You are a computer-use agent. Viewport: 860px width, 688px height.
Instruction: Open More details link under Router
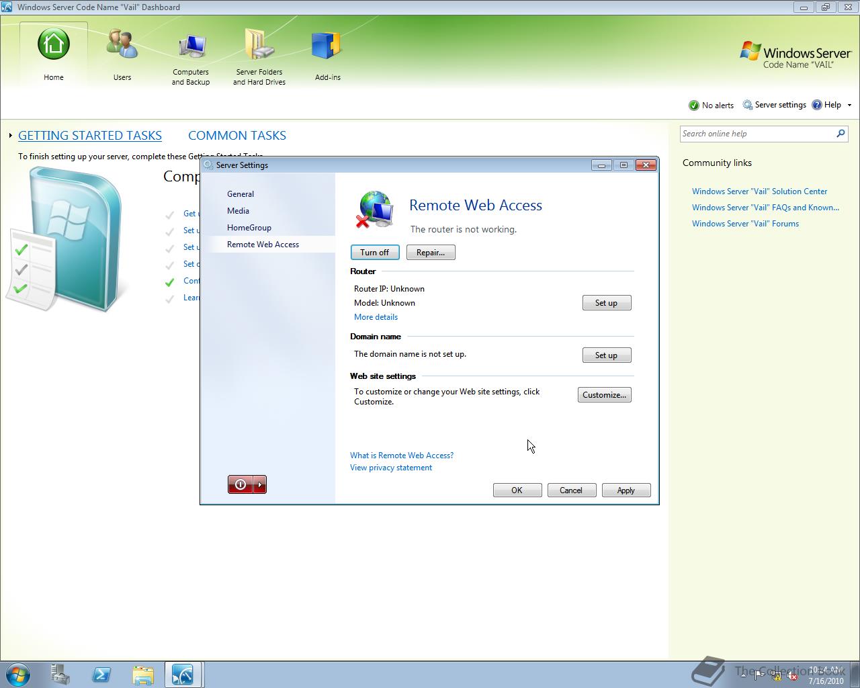(376, 317)
